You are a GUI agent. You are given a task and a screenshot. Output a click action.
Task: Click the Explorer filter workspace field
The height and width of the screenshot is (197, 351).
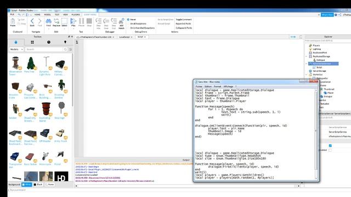pyautogui.click(x=328, y=40)
